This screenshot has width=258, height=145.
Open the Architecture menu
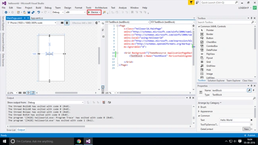(x=101, y=8)
